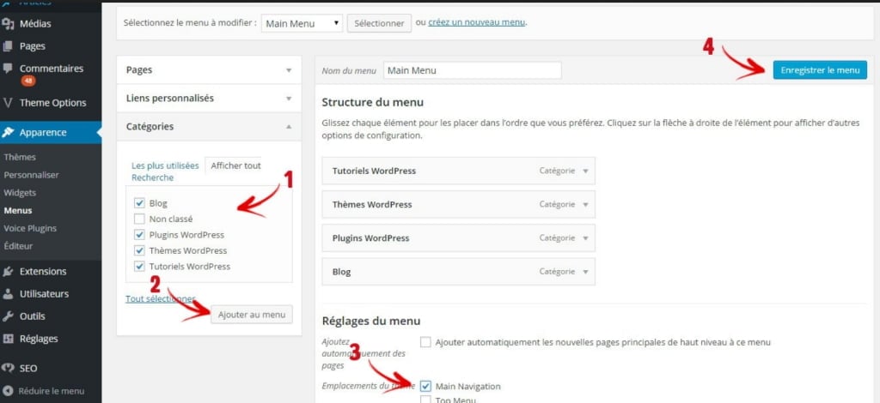Screen dimensions: 880x403
Task: Expand the Tutoriels WordPress menu item arrow
Action: [x=585, y=171]
